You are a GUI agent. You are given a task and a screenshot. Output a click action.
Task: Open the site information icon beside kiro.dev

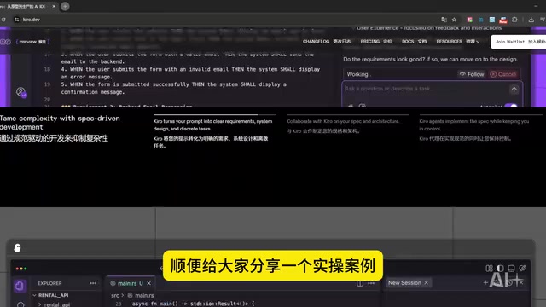[16, 20]
